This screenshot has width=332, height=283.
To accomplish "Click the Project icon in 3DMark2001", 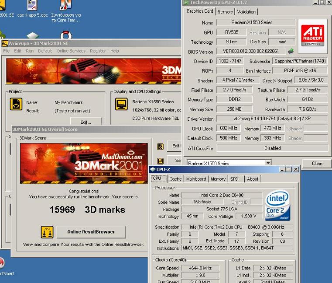I will pos(16,104).
